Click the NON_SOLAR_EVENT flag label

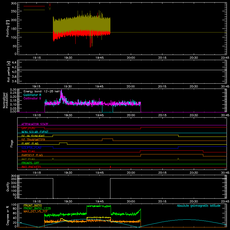tap(35, 132)
